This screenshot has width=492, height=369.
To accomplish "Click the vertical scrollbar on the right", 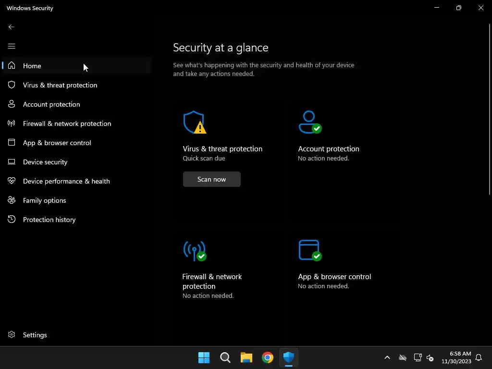I will click(x=490, y=110).
